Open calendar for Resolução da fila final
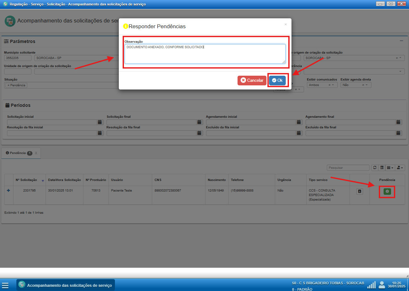 pyautogui.click(x=199, y=133)
